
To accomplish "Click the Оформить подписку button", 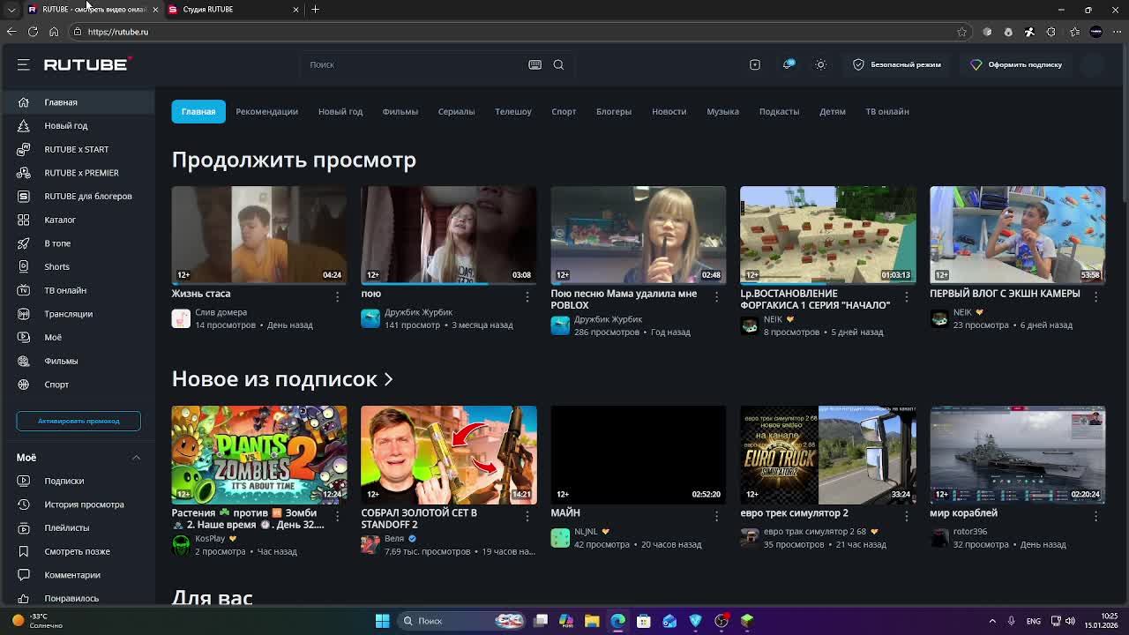I will [x=1016, y=64].
